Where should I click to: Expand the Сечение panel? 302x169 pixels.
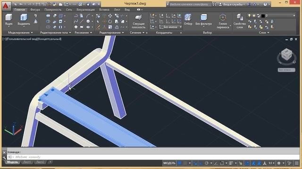tap(137, 32)
